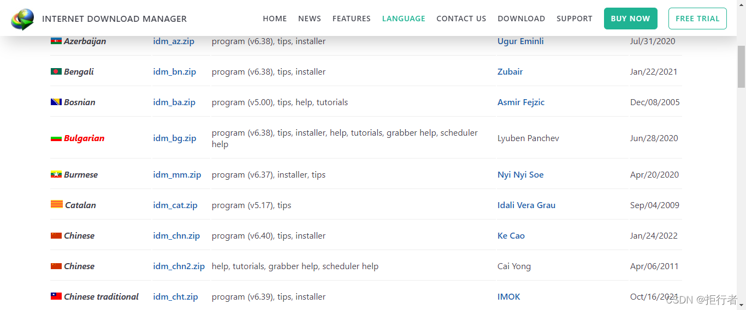The height and width of the screenshot is (310, 746).
Task: Open translator link Zubair
Action: click(x=510, y=72)
